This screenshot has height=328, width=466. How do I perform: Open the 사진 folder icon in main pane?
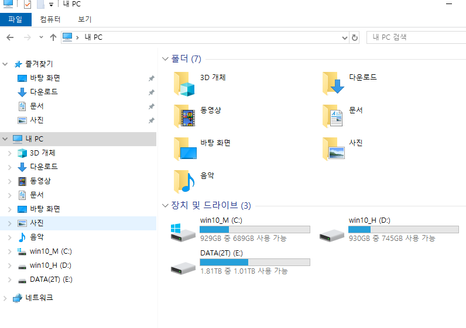point(334,149)
